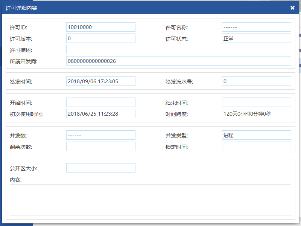Select the 初次使用时间 field
301x226 pixels.
pyautogui.click(x=100, y=114)
